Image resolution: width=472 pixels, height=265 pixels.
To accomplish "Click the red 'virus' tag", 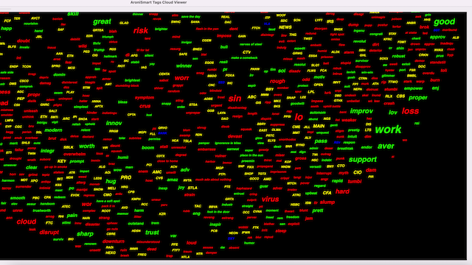I will coord(270,199).
